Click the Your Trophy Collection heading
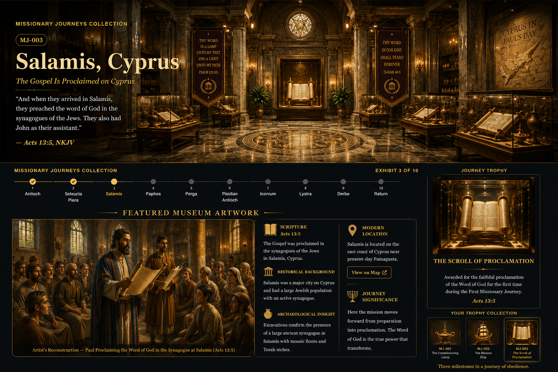Viewport: 558px width, 372px height. tap(484, 313)
